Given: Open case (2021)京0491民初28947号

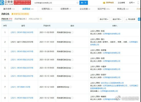Looking at the screenshot, I should [x=22, y=76].
